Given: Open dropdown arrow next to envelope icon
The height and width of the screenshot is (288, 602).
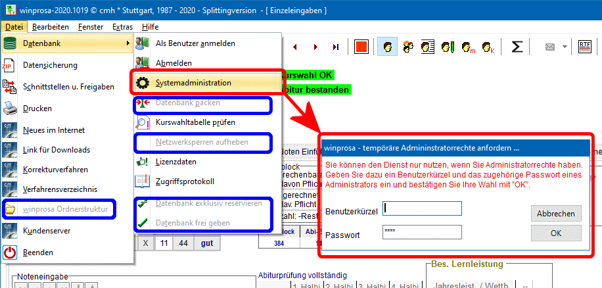Looking at the screenshot, I should pos(565,47).
